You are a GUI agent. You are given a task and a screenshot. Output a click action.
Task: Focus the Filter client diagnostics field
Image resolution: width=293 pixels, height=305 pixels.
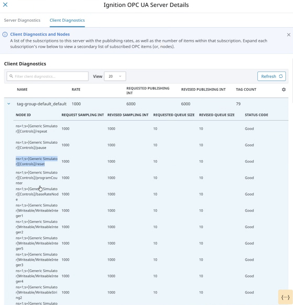47,76
